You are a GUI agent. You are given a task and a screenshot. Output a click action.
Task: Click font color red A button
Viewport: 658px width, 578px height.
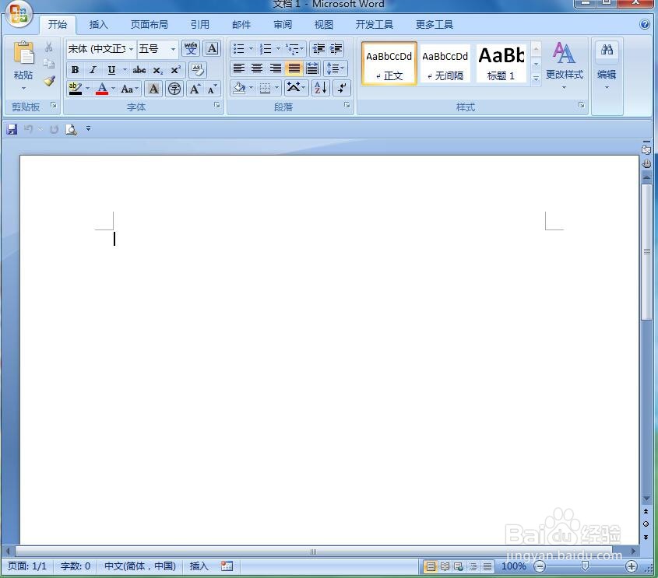(102, 89)
